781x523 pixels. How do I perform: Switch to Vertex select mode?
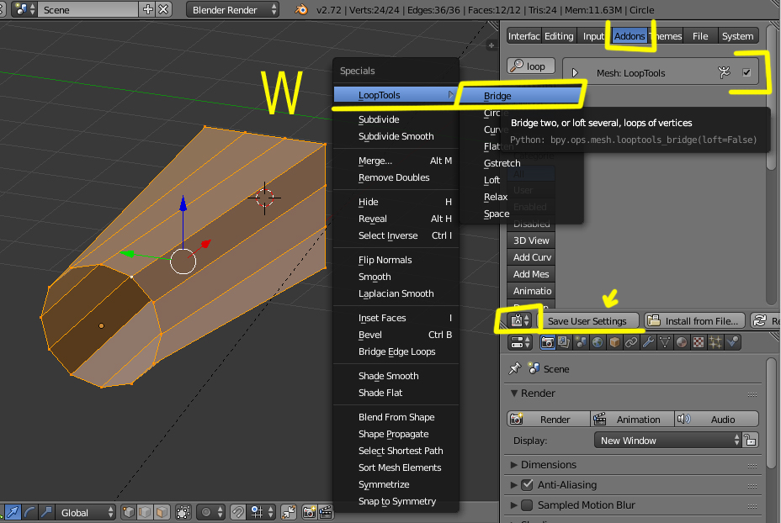129,512
